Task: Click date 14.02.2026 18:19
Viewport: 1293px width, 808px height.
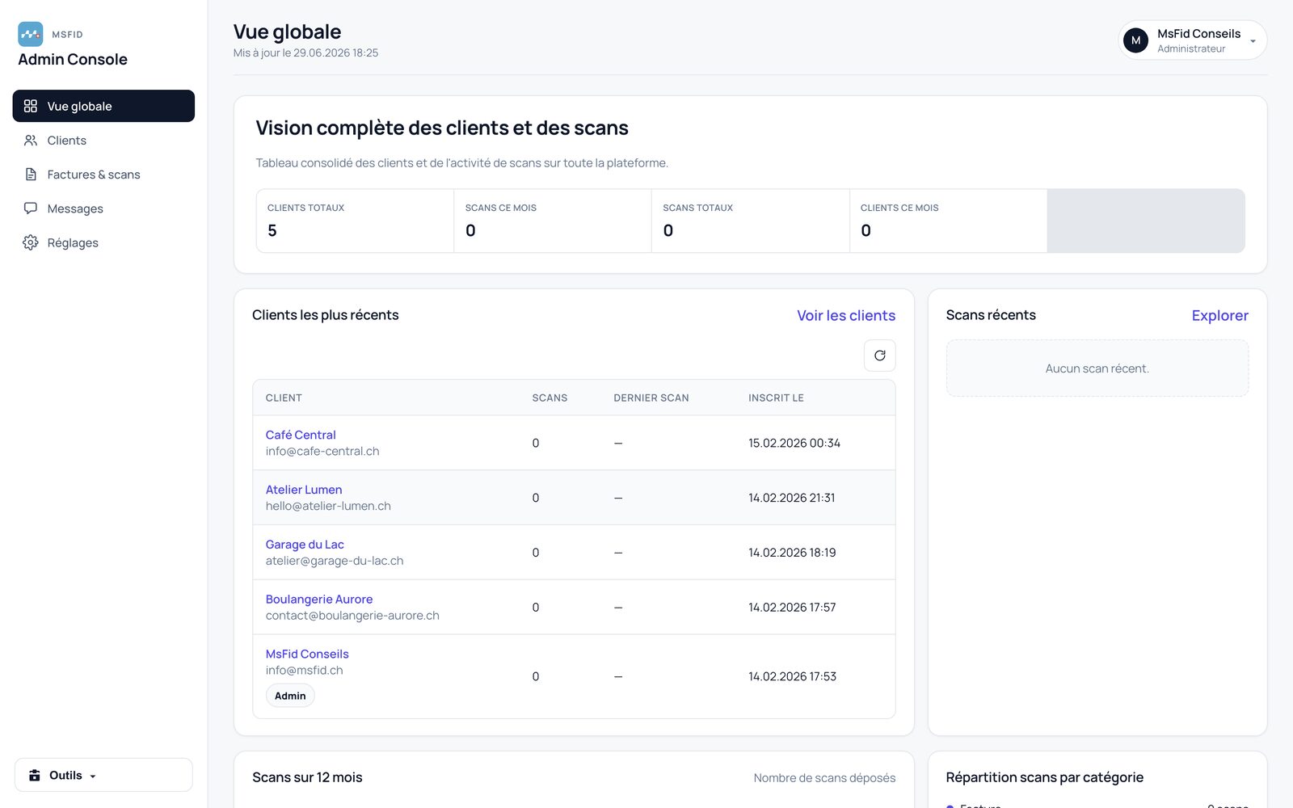Action: coord(792,553)
